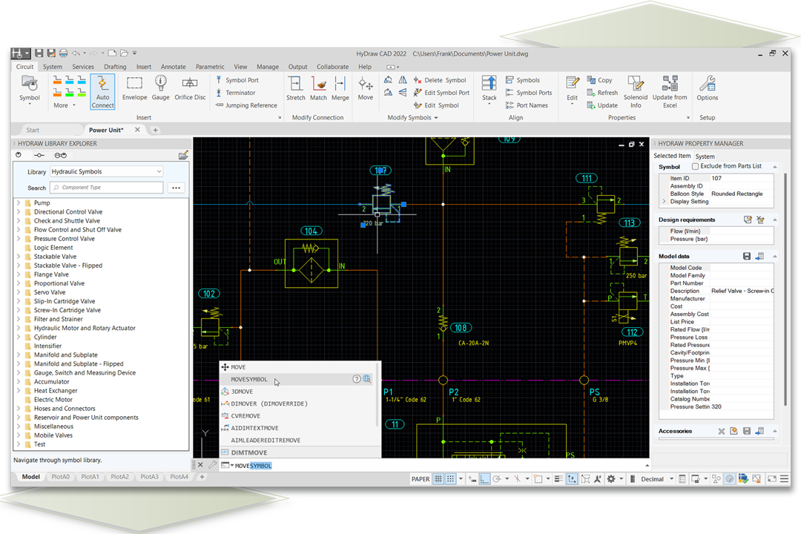Activate the Auto Connect tool
Viewport: 801px width, 534px height.
click(102, 91)
